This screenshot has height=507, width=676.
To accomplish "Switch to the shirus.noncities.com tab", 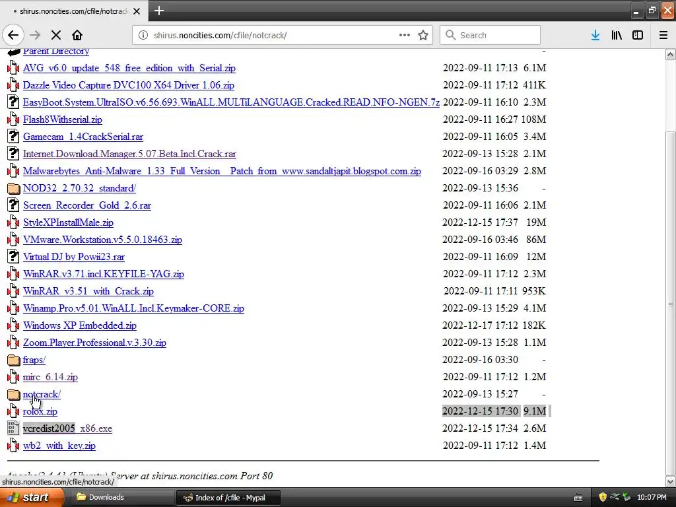I will click(74, 11).
